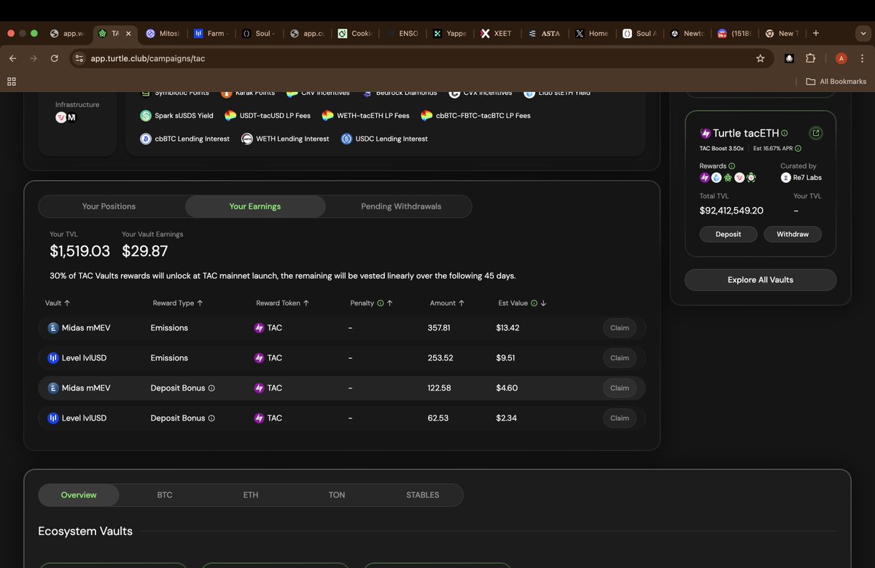Claim Level lvlUSD Deposit Bonus
This screenshot has height=568, width=875.
[620, 418]
